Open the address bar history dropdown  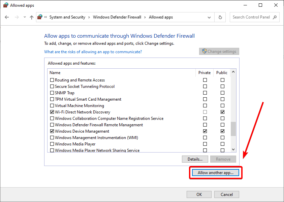pos(209,18)
